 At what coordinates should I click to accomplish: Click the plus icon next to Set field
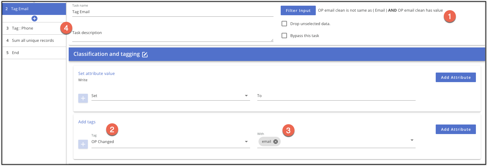pyautogui.click(x=83, y=98)
